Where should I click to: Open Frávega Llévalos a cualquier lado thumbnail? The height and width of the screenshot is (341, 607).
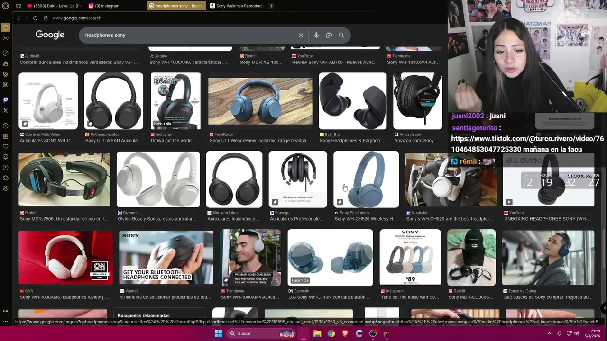[x=298, y=179]
